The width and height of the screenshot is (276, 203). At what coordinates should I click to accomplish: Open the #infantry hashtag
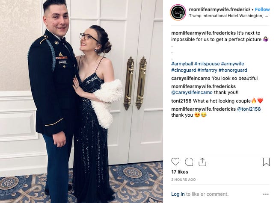pos(207,70)
